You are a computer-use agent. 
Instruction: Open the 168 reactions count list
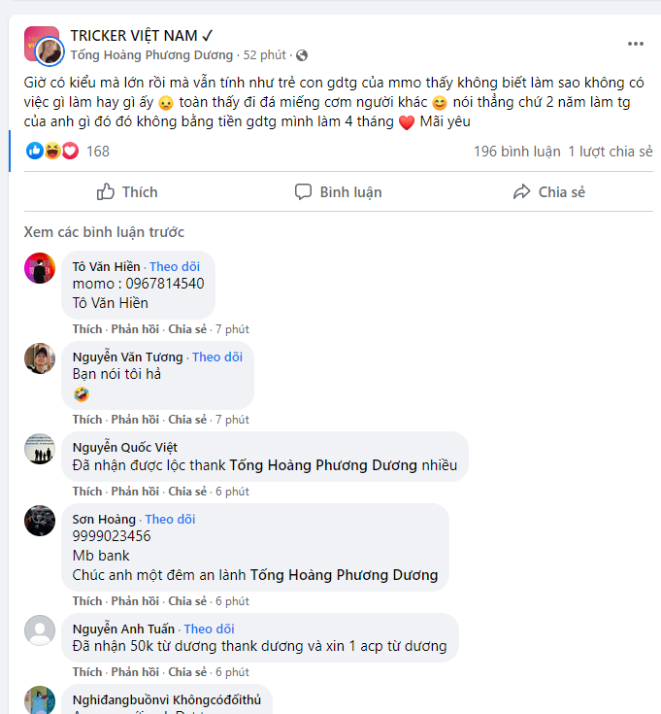click(x=98, y=152)
